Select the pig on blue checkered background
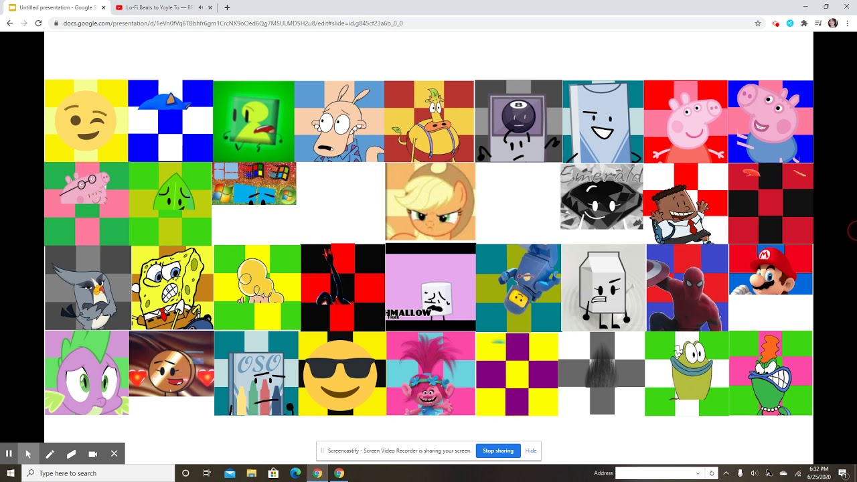This screenshot has width=857, height=482. (x=771, y=122)
